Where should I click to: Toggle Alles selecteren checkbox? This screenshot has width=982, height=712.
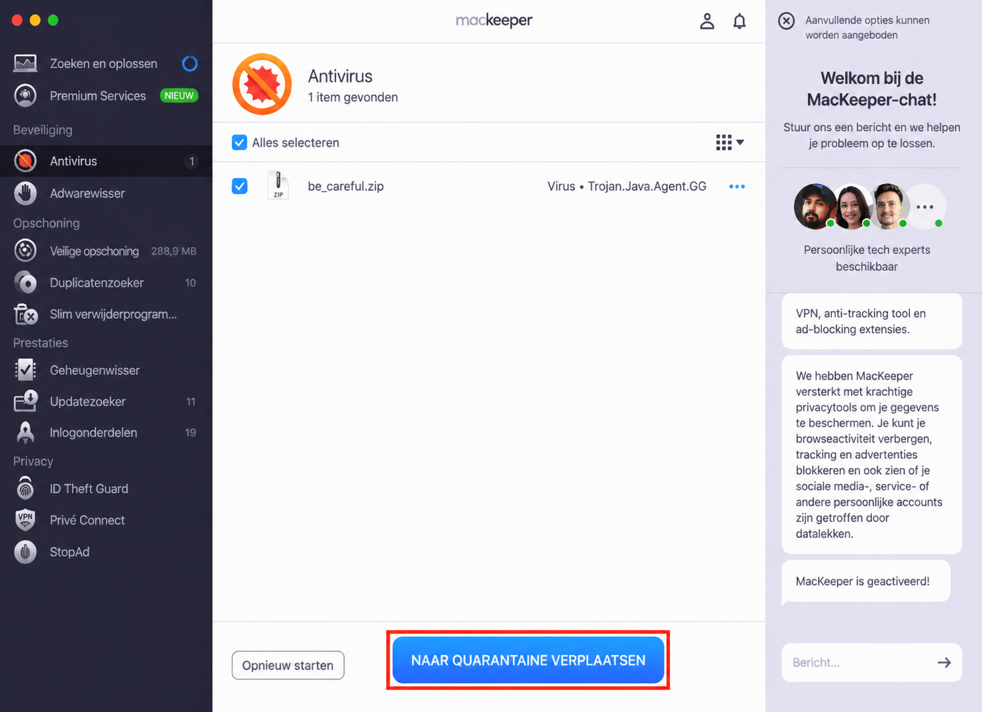click(x=239, y=143)
